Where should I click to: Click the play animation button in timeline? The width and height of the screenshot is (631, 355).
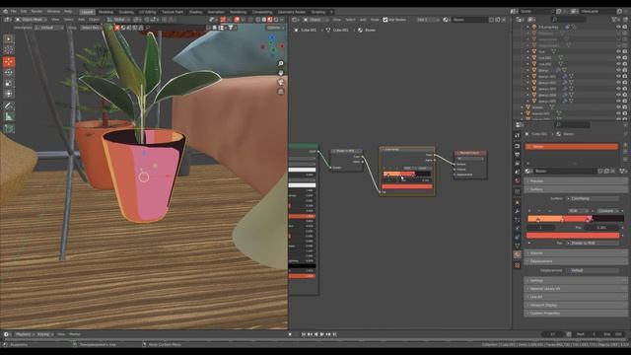click(x=322, y=334)
